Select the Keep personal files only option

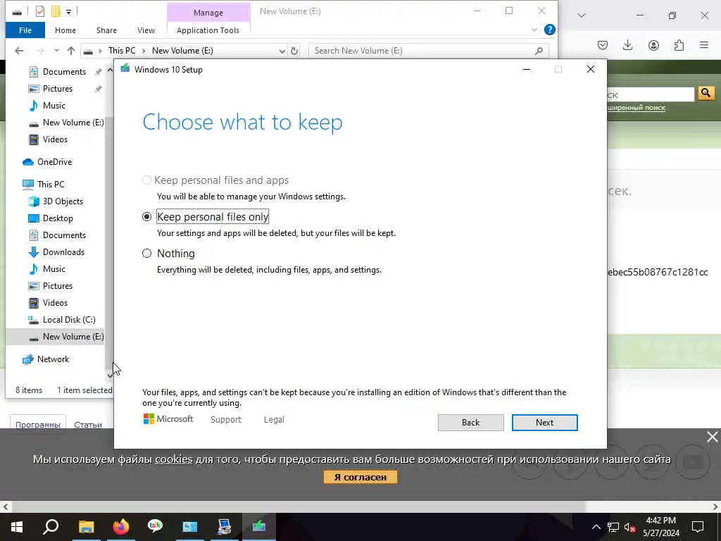tap(146, 217)
